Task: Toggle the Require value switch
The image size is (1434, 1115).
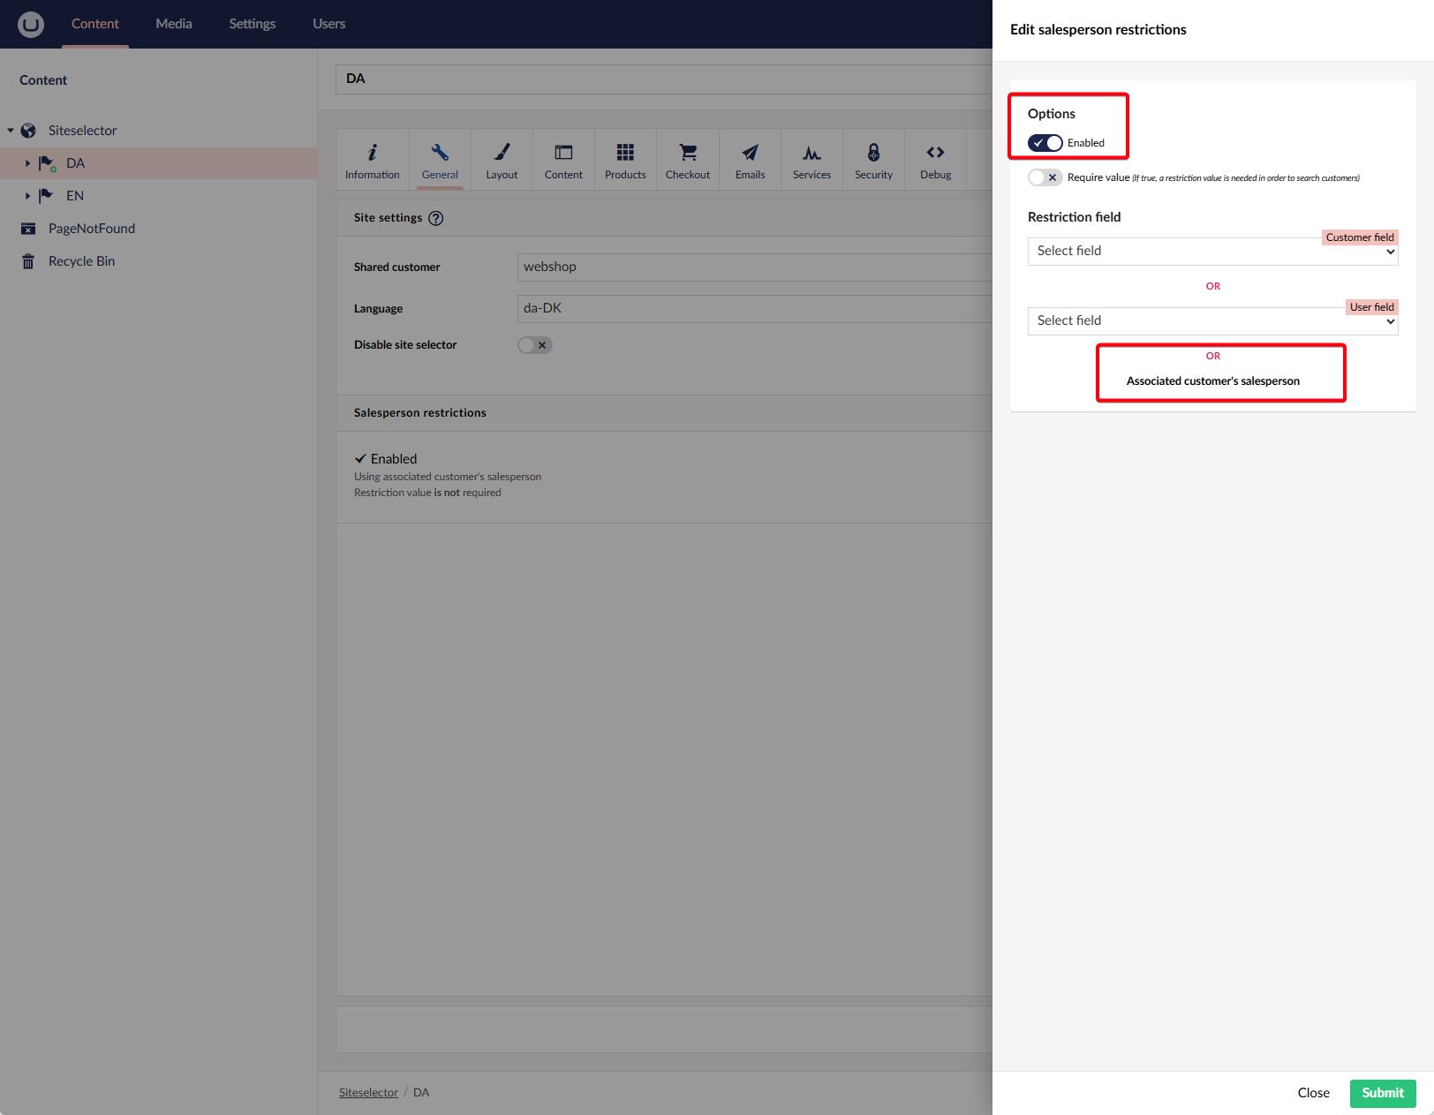Action: (x=1045, y=177)
